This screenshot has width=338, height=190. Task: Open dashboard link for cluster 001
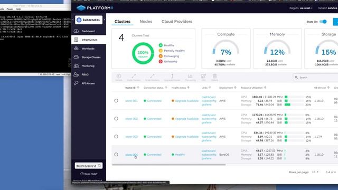(x=209, y=97)
